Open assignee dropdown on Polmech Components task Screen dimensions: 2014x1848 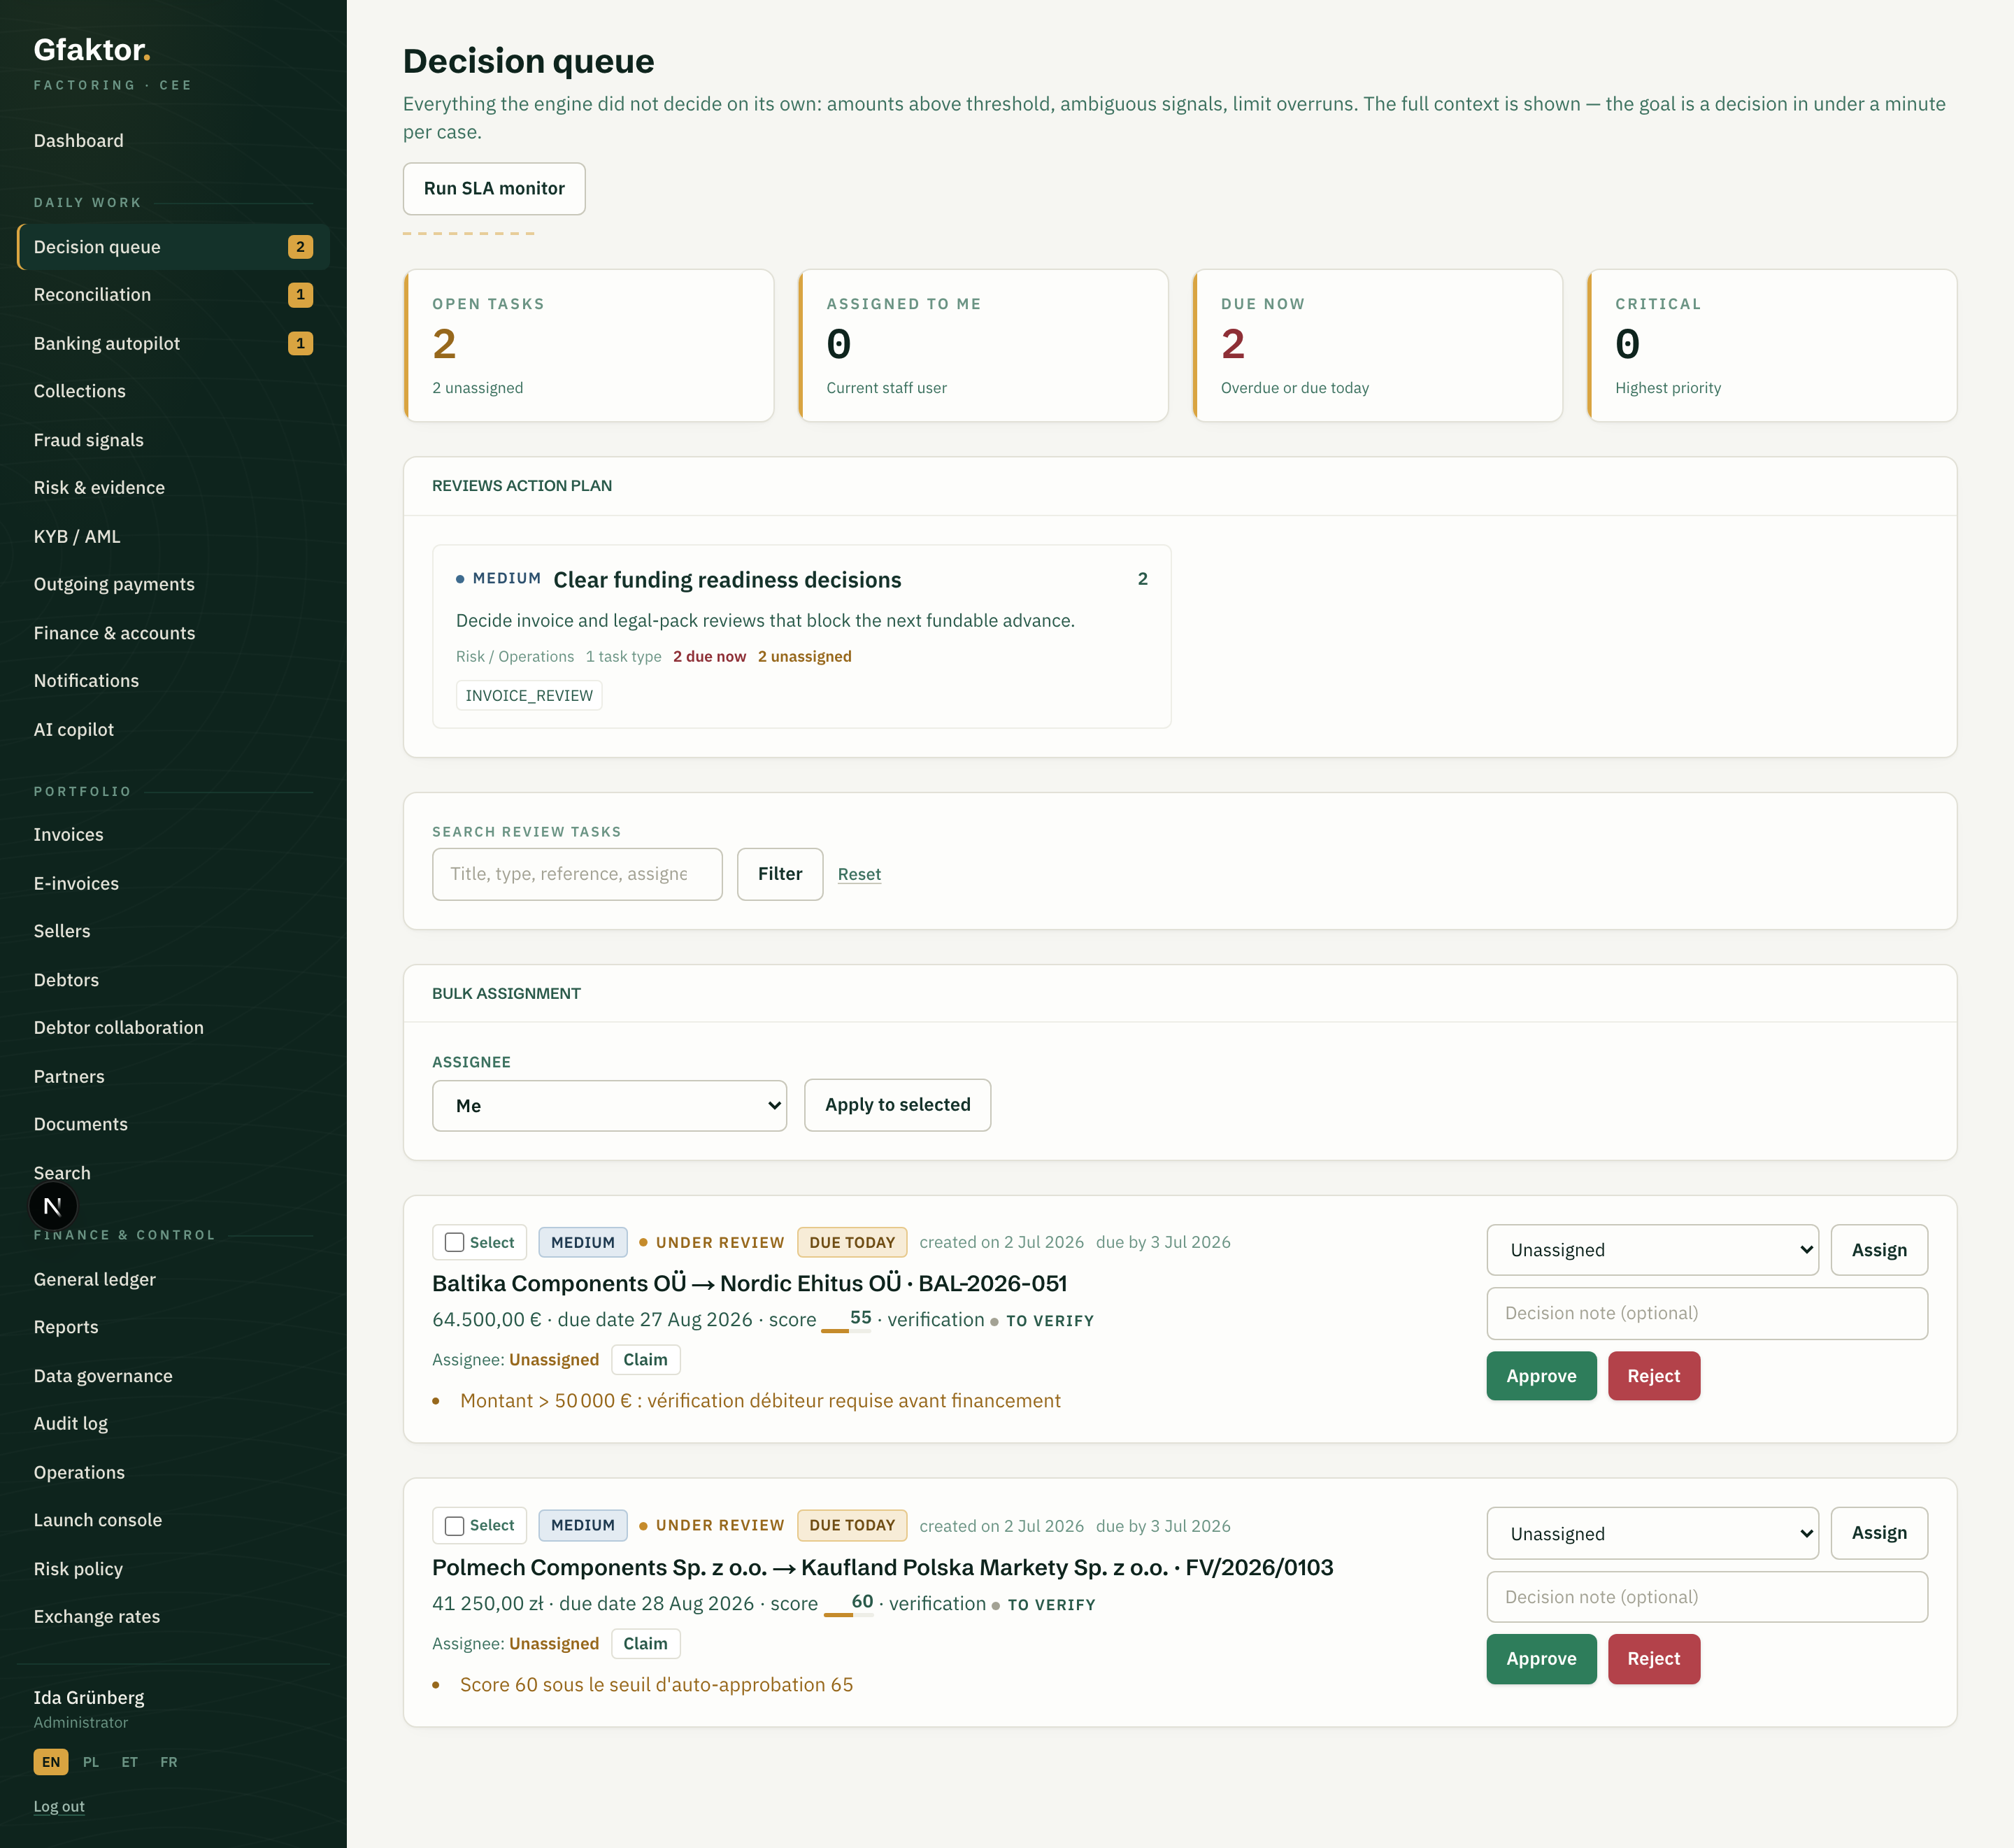pyautogui.click(x=1652, y=1534)
